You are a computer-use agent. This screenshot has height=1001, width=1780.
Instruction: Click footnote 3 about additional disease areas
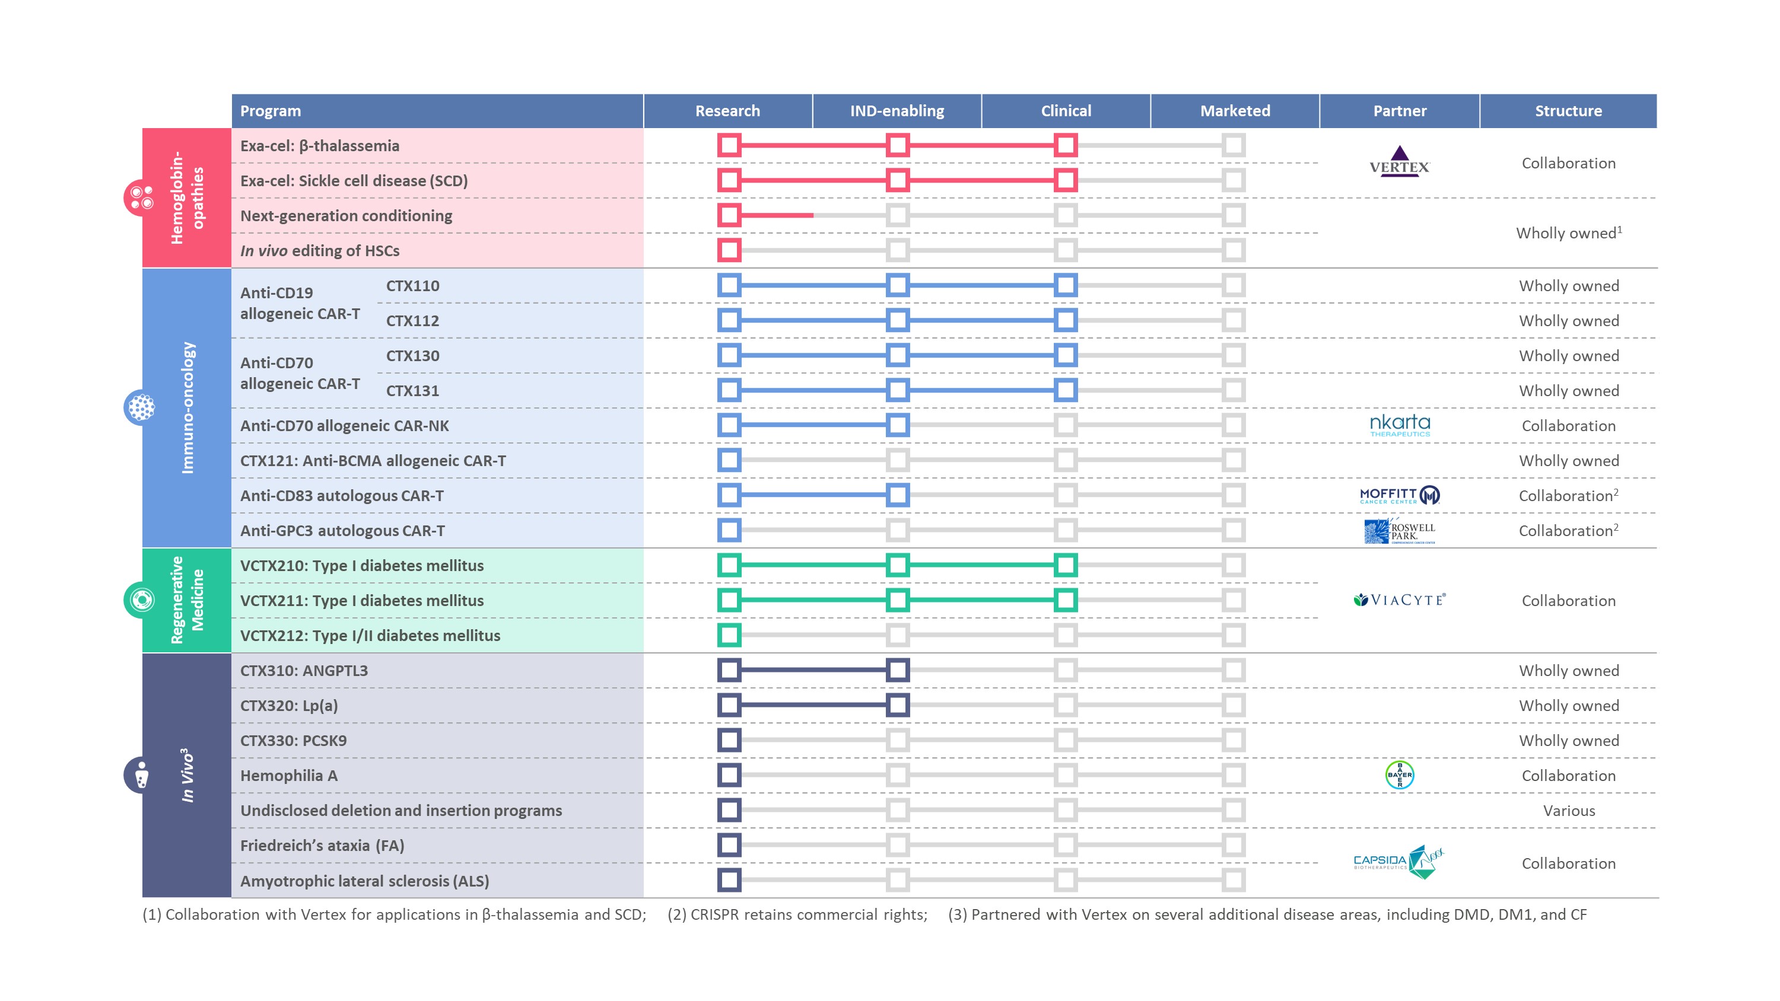1267,914
